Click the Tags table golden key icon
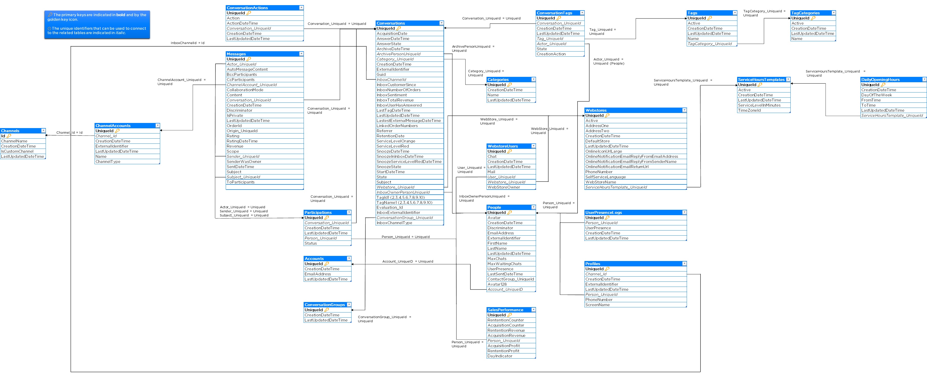Viewport: 927px width, 375px height. pos(709,18)
